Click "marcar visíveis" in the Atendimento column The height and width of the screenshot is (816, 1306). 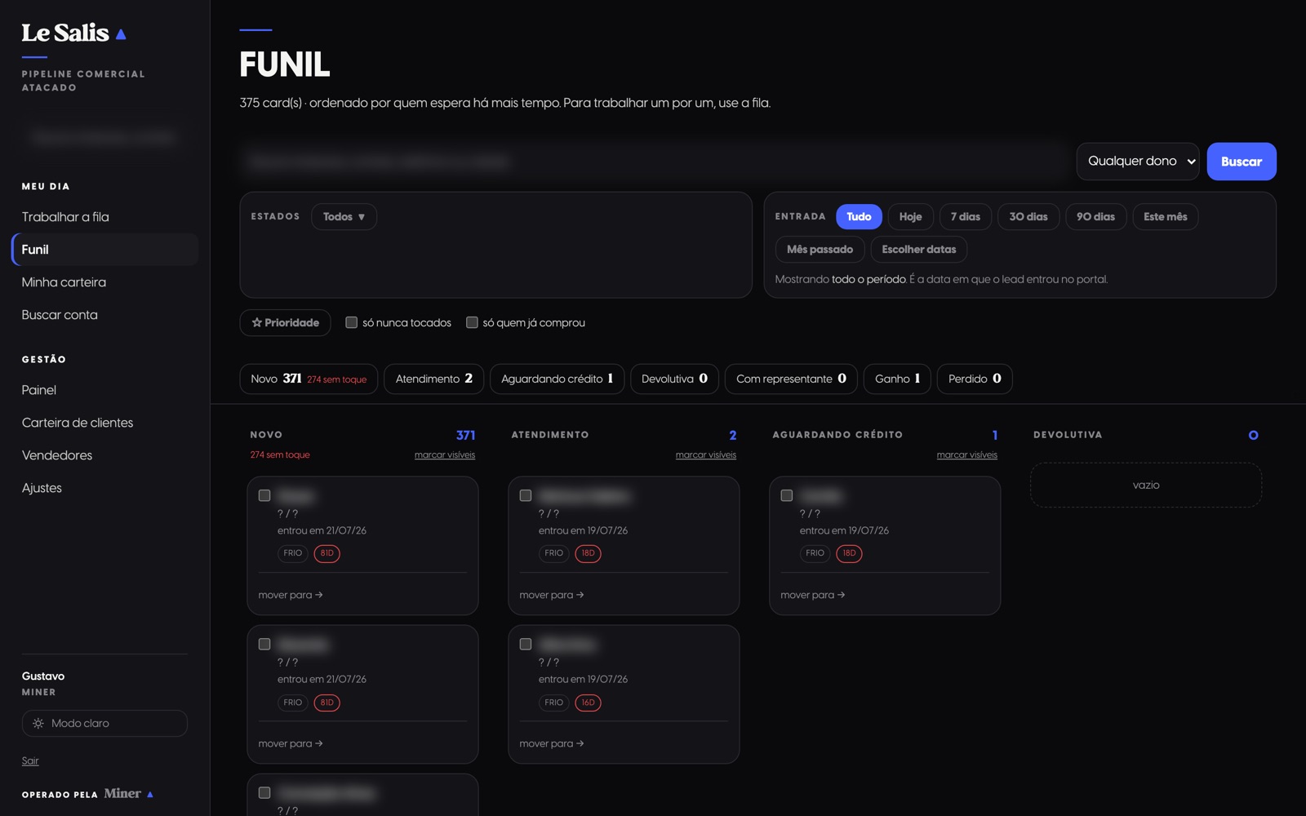click(x=706, y=455)
